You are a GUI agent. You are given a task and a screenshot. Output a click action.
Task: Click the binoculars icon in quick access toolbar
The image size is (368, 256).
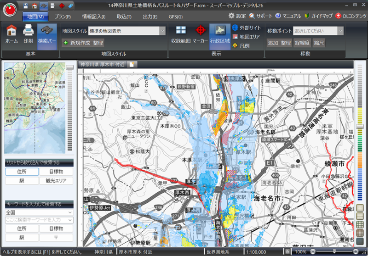coord(44,6)
